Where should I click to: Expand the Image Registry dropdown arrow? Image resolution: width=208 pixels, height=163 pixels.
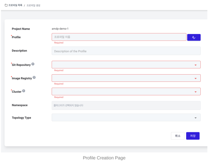pyautogui.click(x=195, y=79)
